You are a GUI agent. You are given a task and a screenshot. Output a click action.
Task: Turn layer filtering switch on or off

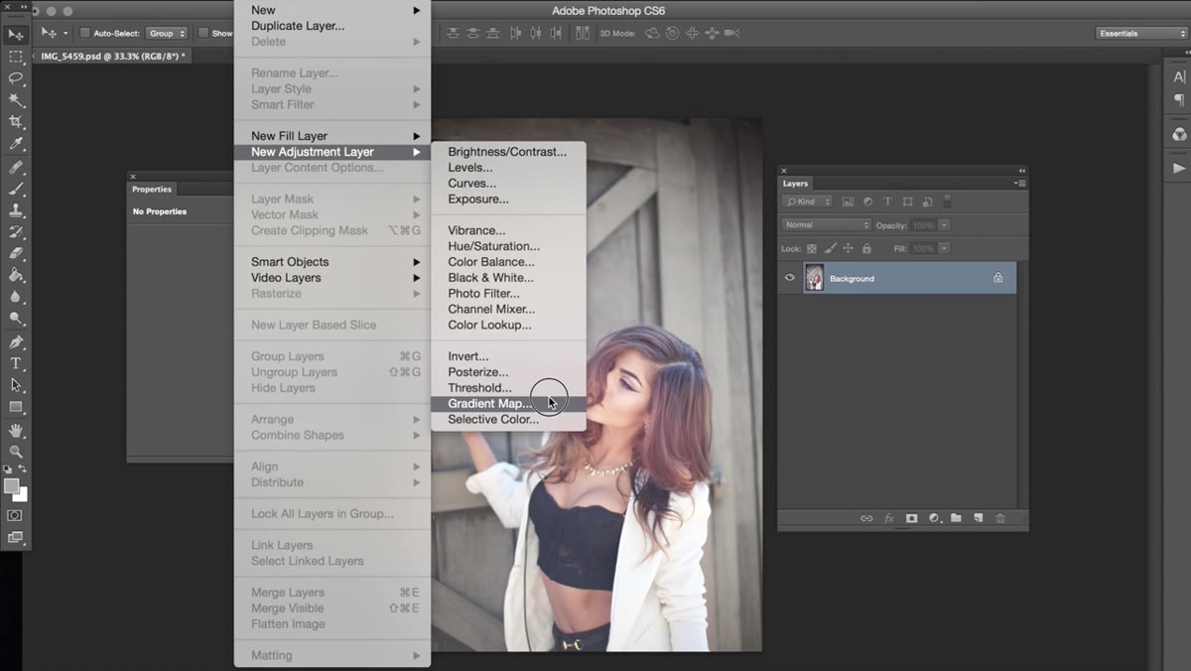947,201
